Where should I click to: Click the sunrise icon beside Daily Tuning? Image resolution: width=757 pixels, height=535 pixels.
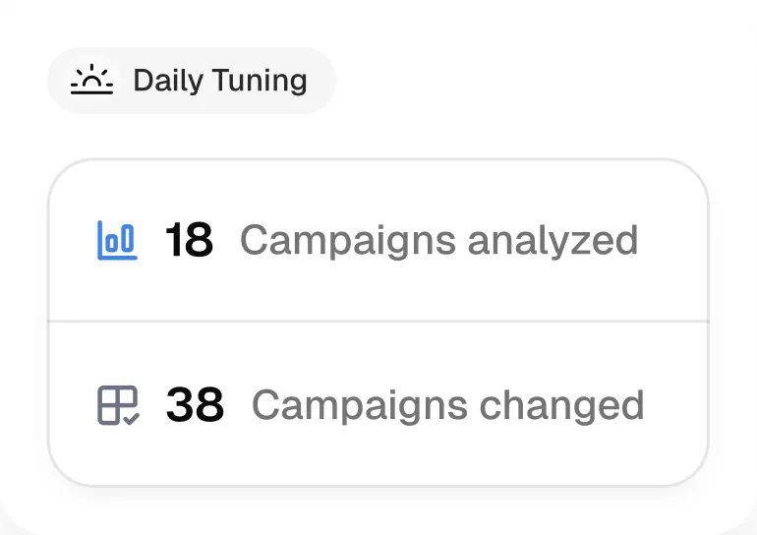[x=91, y=80]
